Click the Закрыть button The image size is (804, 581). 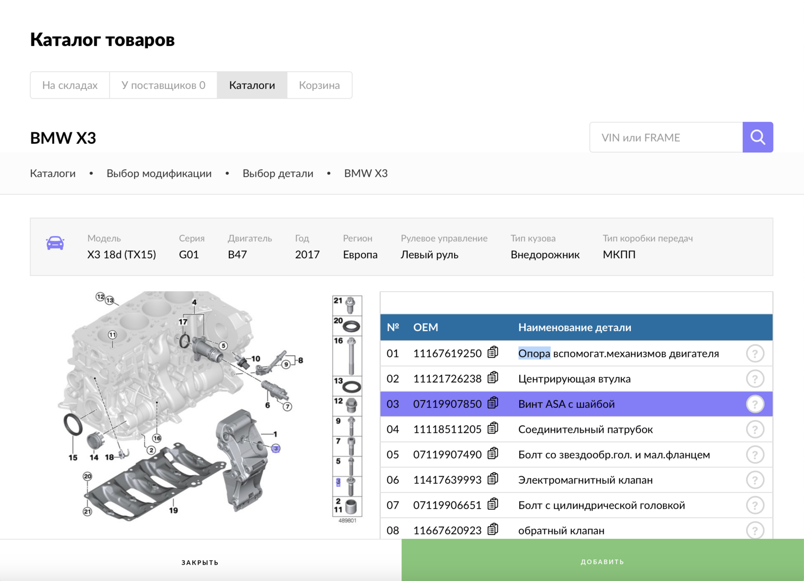[x=200, y=562]
